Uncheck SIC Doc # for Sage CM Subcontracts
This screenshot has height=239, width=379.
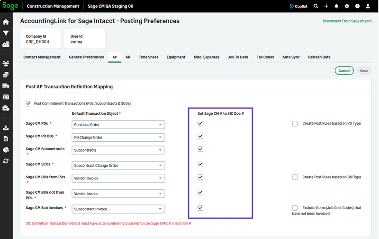click(200, 149)
